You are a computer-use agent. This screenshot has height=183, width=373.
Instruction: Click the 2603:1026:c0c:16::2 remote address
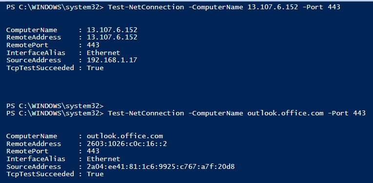click(127, 144)
